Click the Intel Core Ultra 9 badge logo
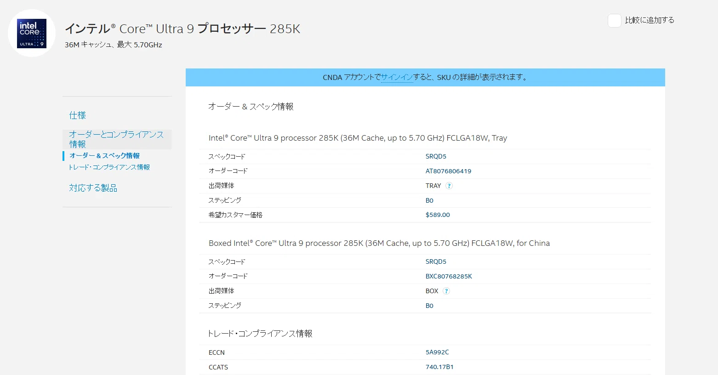Viewport: 718px width, 375px height. tap(32, 33)
